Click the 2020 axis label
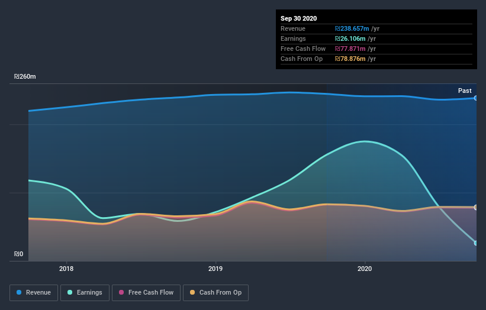486x310 pixels. click(x=365, y=269)
